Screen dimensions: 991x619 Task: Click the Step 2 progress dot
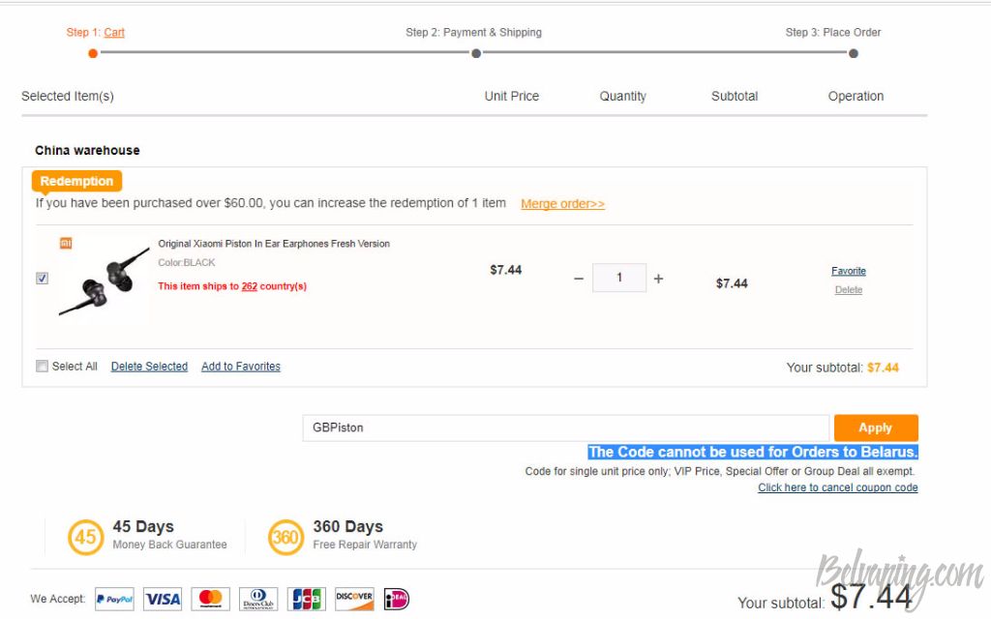pyautogui.click(x=476, y=54)
